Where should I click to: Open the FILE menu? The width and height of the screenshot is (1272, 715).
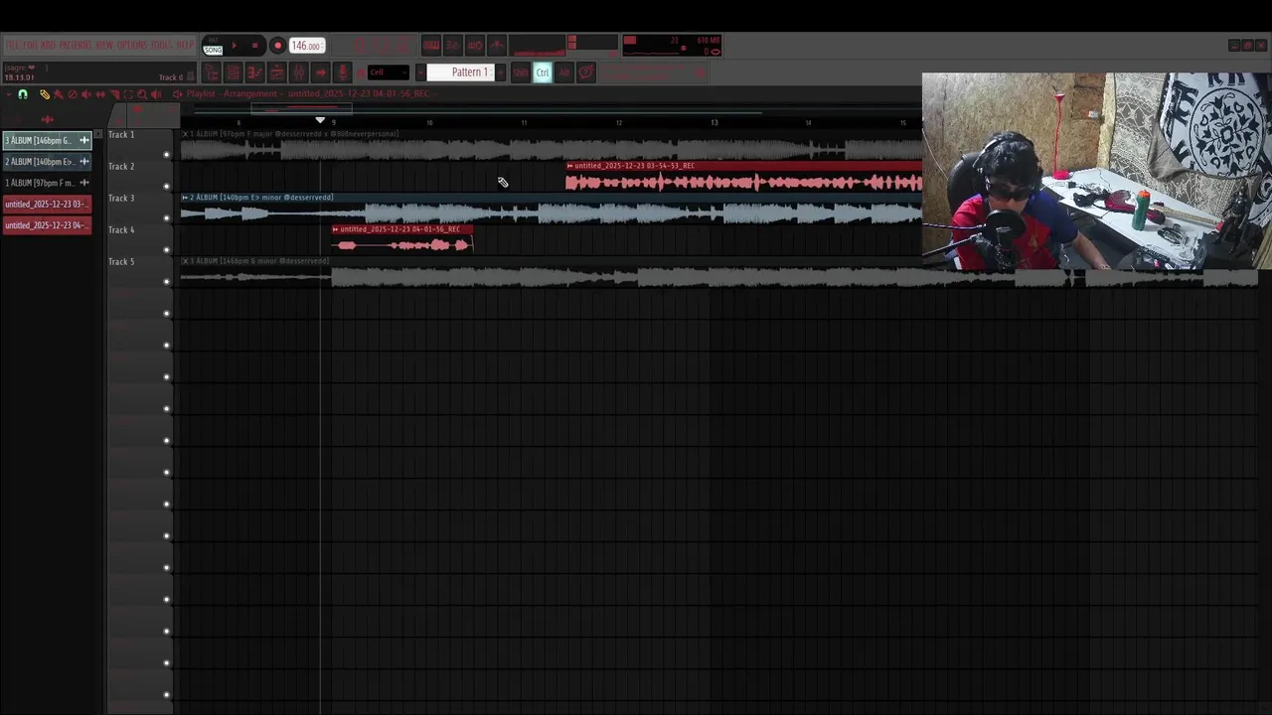click(10, 46)
